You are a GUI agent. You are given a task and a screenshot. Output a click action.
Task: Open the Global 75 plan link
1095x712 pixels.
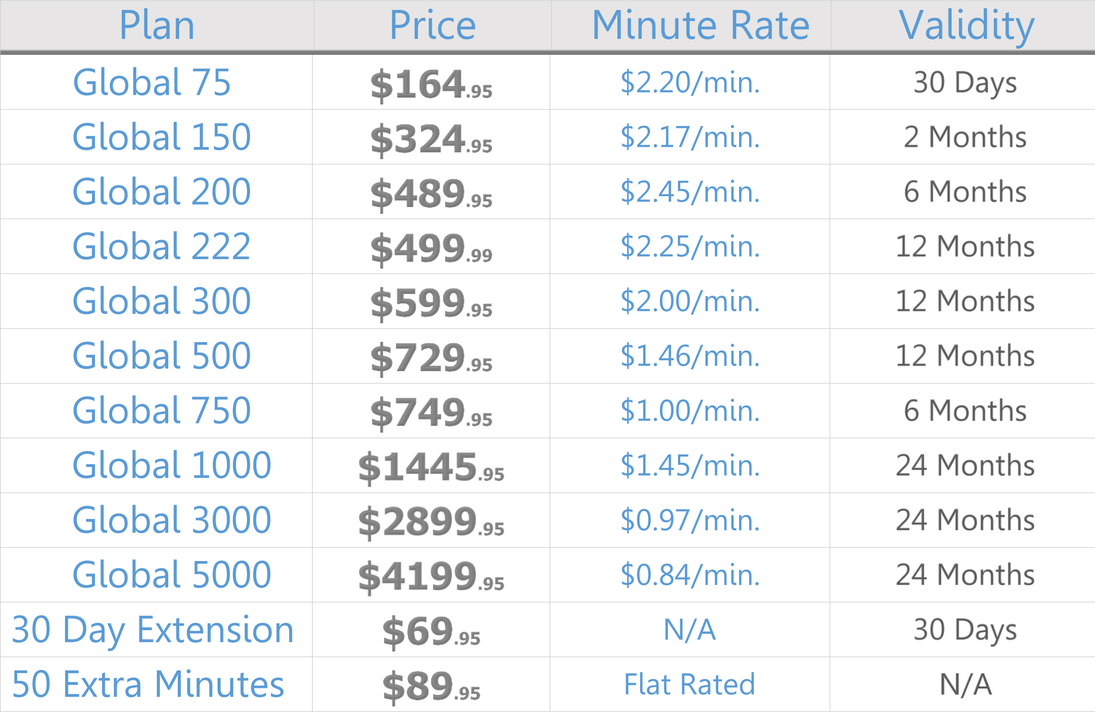(x=152, y=82)
